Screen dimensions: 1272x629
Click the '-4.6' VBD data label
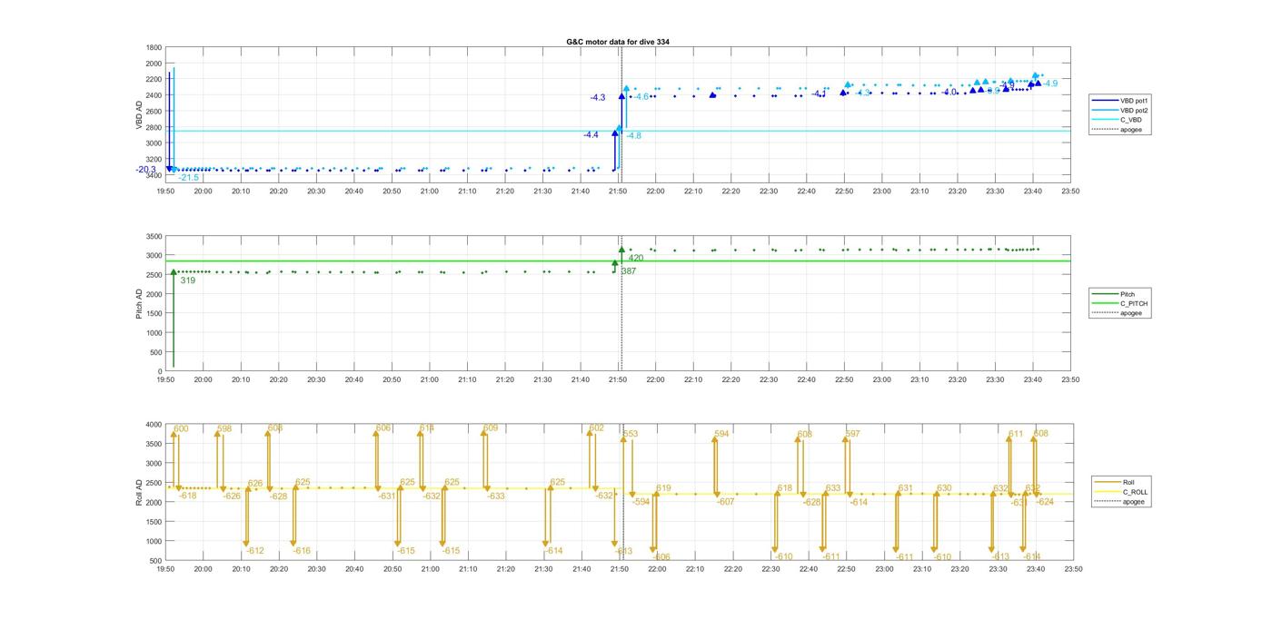click(x=641, y=96)
